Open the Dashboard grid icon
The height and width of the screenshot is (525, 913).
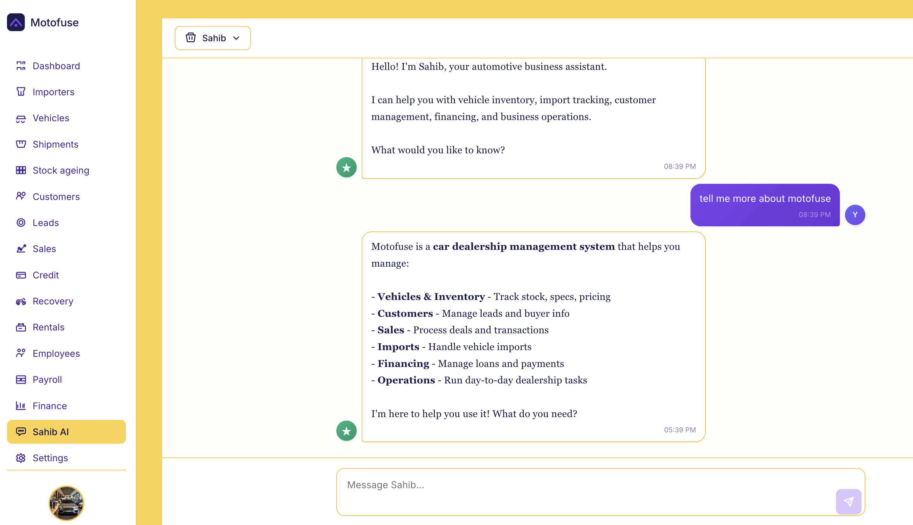pyautogui.click(x=21, y=66)
